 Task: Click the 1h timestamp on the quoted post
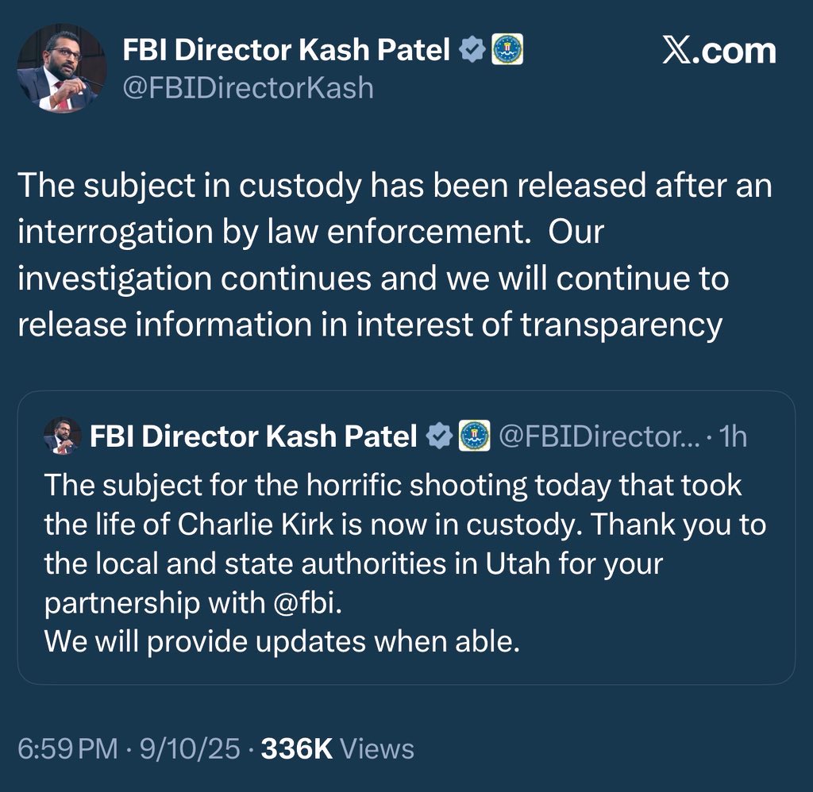coord(732,436)
